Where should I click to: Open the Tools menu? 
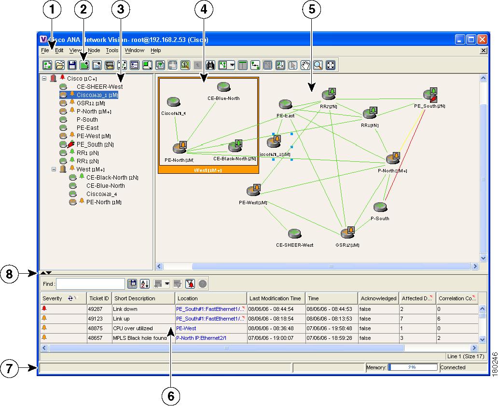coord(112,50)
